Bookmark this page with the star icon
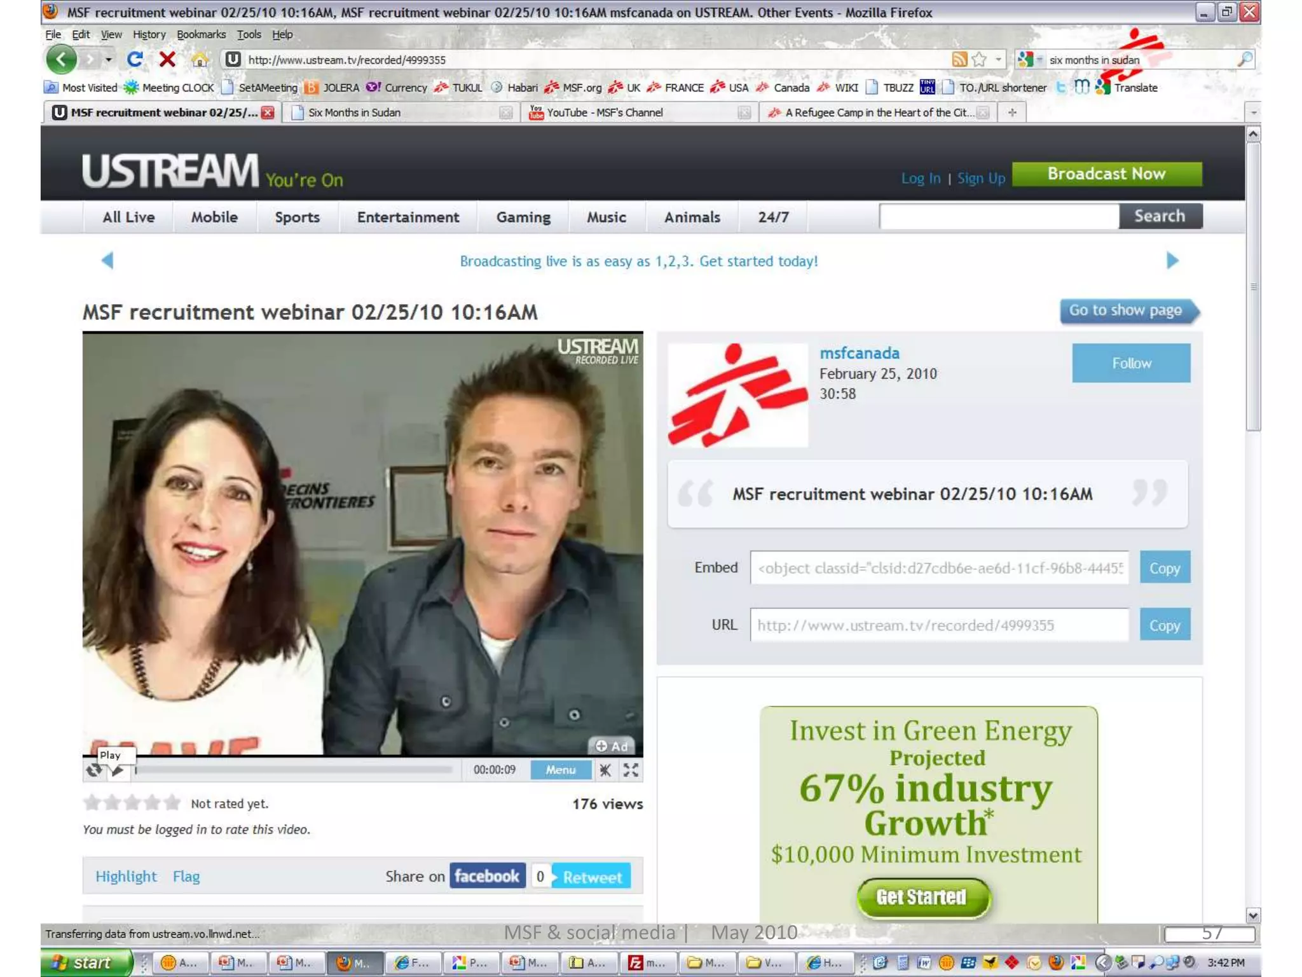 coord(979,60)
